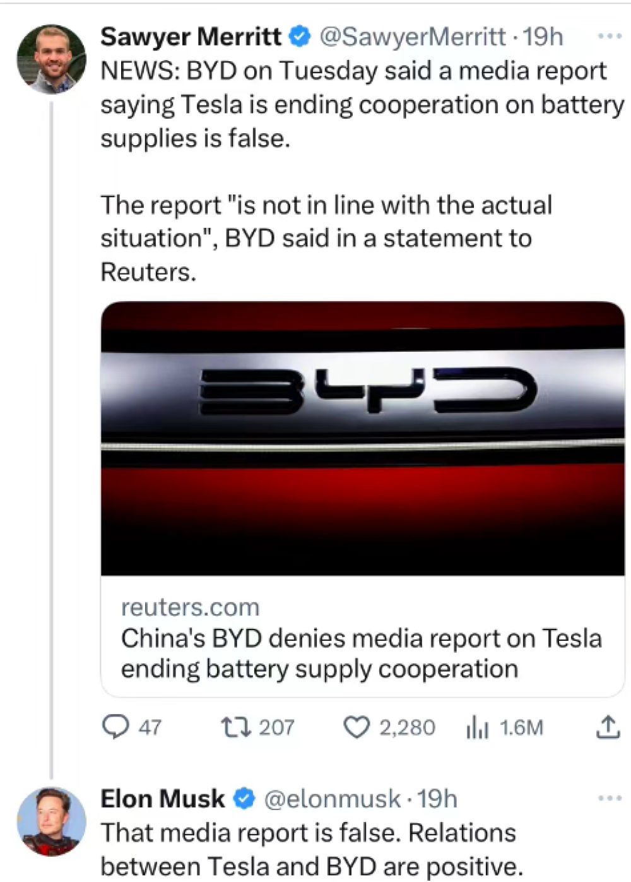Viewport: 631px width, 882px height.
Task: Click Elon Musk display name
Action: tap(163, 799)
